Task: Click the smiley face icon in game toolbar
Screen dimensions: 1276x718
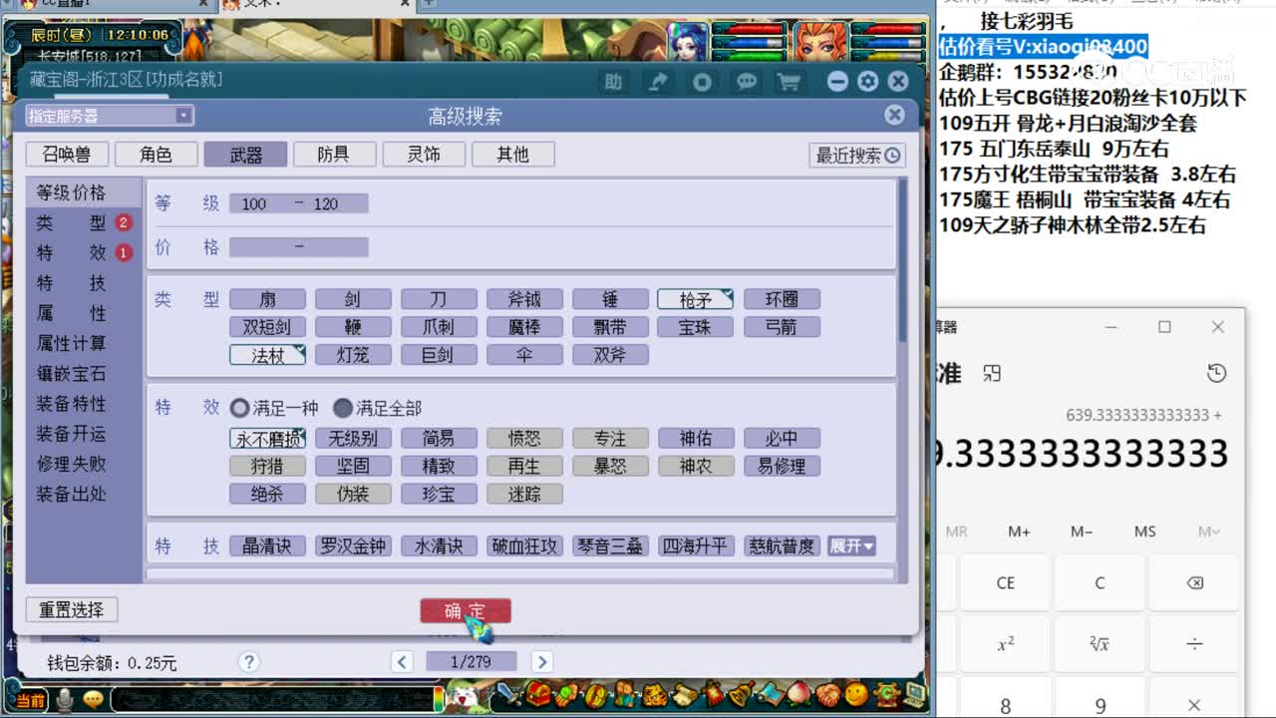Action: pyautogui.click(x=855, y=695)
